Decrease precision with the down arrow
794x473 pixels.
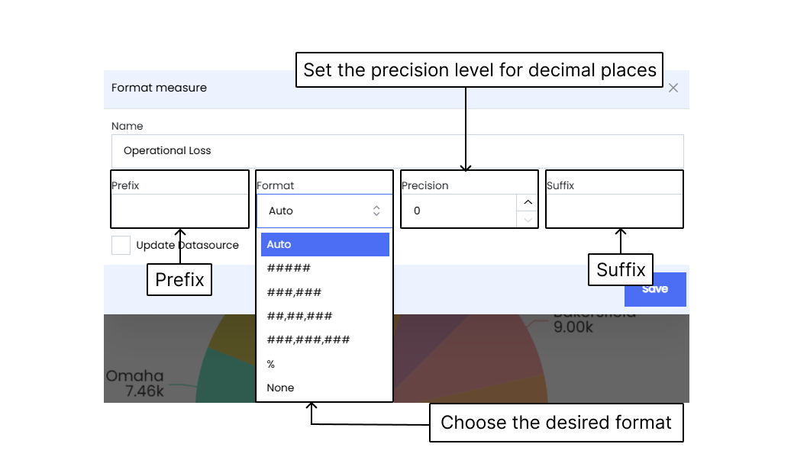tap(528, 220)
